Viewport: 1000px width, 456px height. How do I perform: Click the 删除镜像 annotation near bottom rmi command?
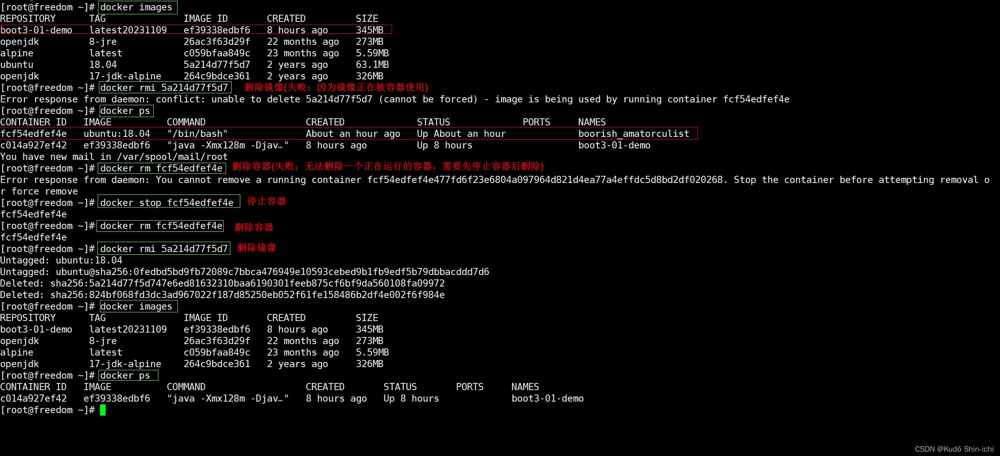coord(256,248)
